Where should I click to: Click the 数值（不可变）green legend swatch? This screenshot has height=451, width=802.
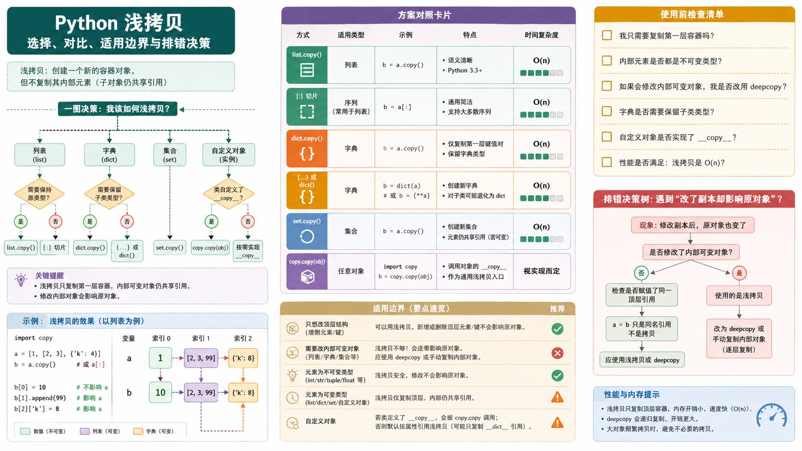pyautogui.click(x=25, y=431)
